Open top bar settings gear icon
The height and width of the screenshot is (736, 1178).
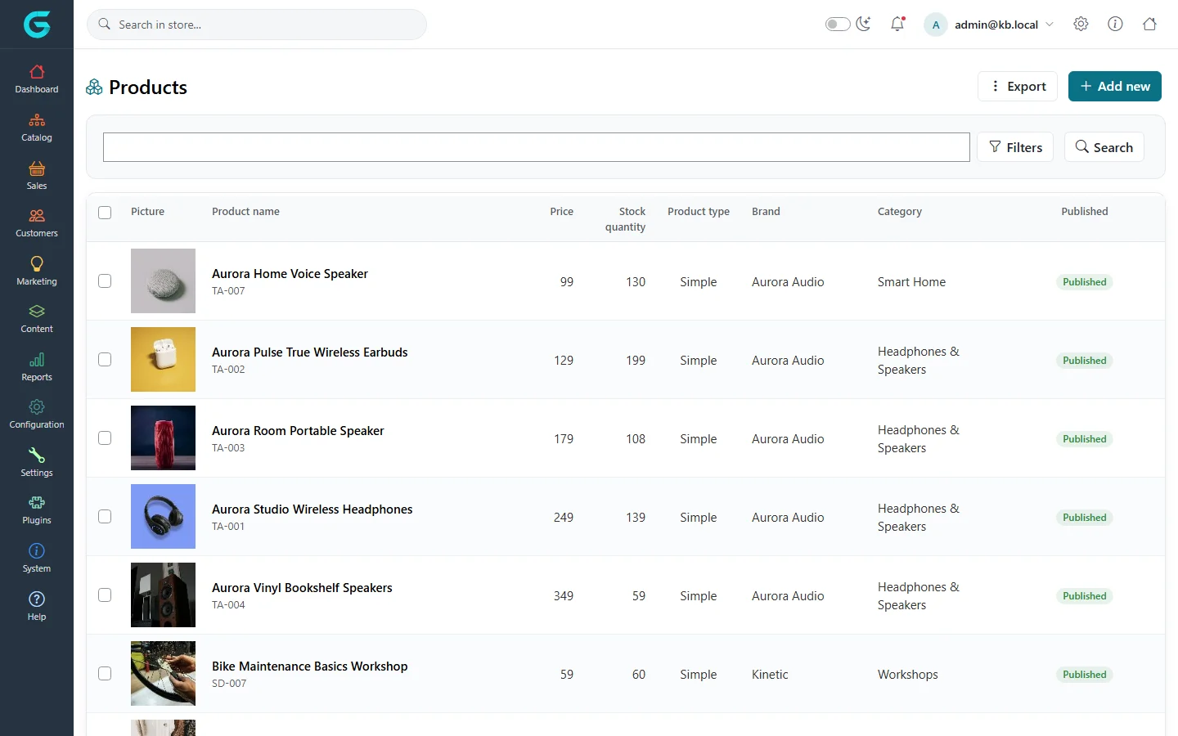[1081, 24]
